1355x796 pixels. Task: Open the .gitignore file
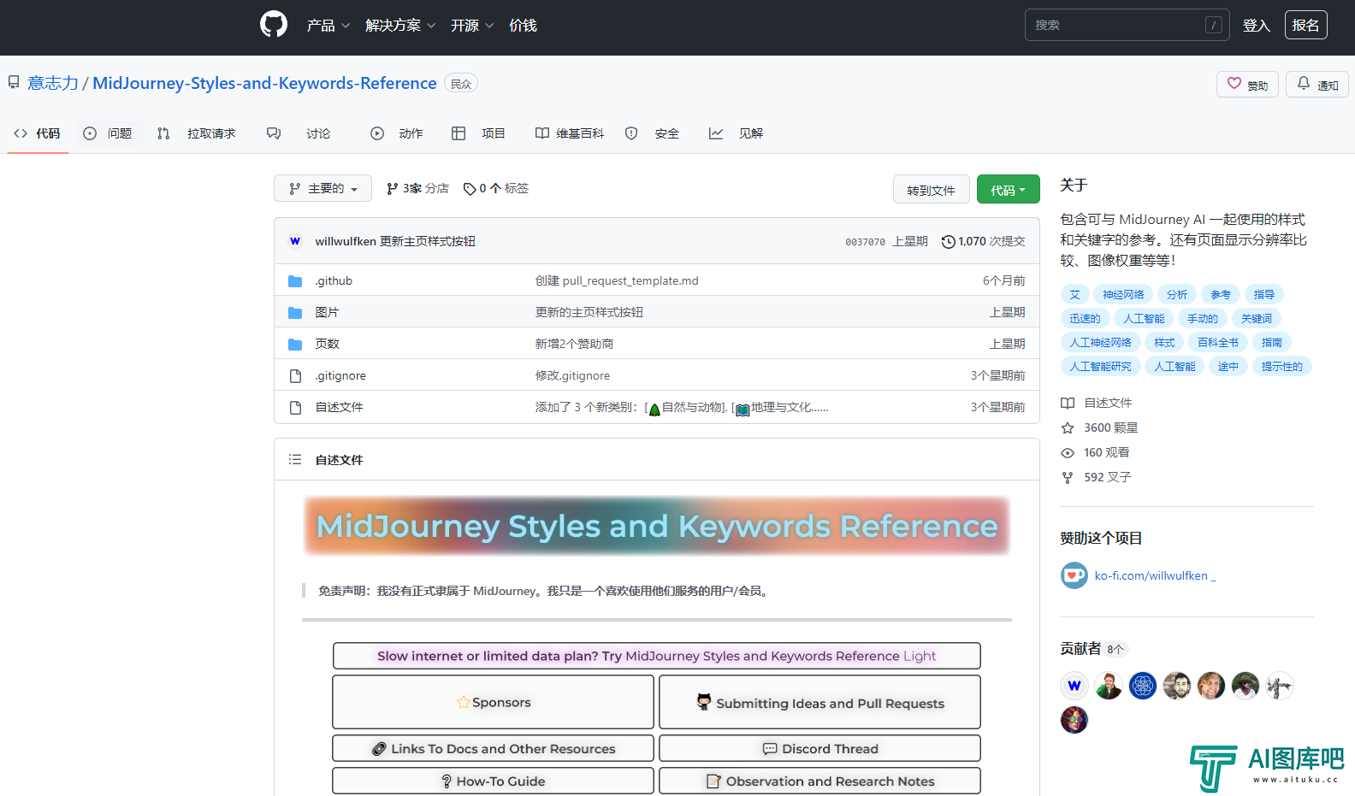[340, 375]
